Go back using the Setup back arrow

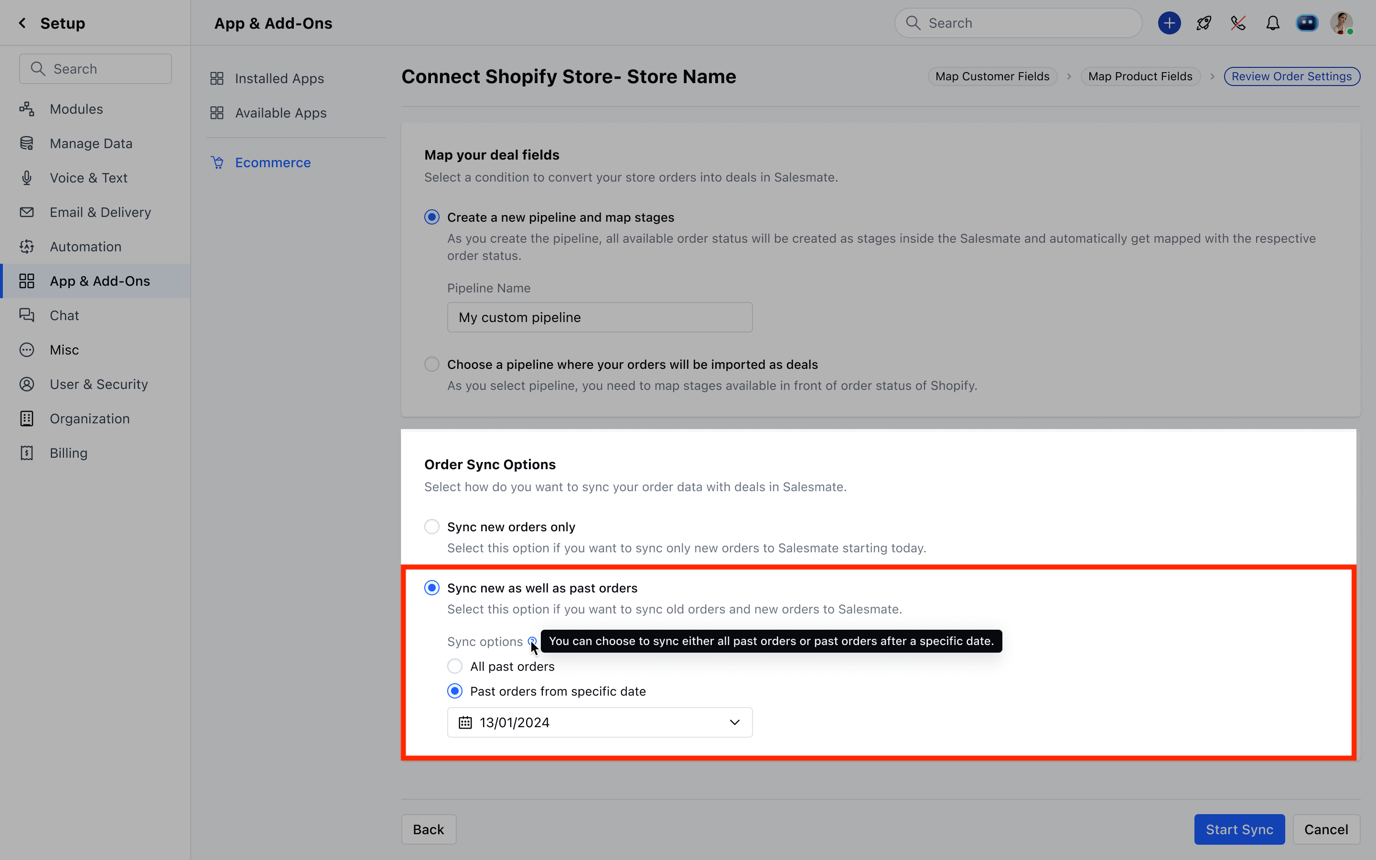(22, 23)
